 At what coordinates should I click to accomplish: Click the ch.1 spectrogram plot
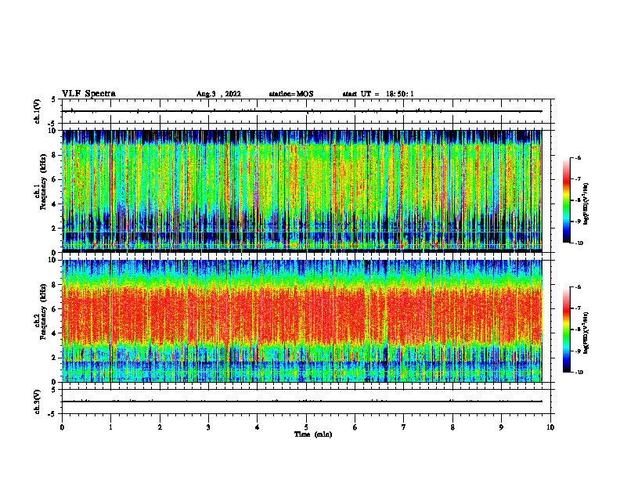302,191
